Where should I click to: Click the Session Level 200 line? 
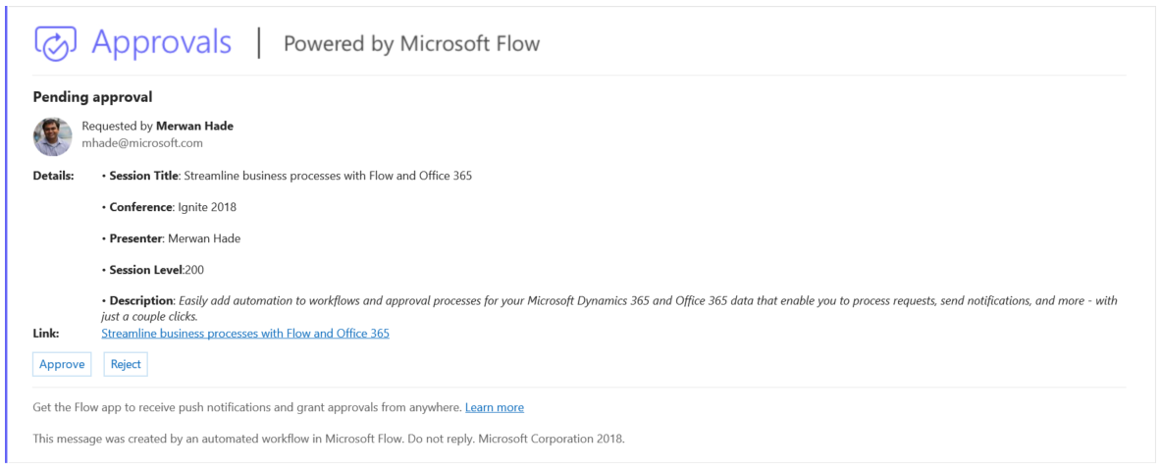click(x=156, y=270)
